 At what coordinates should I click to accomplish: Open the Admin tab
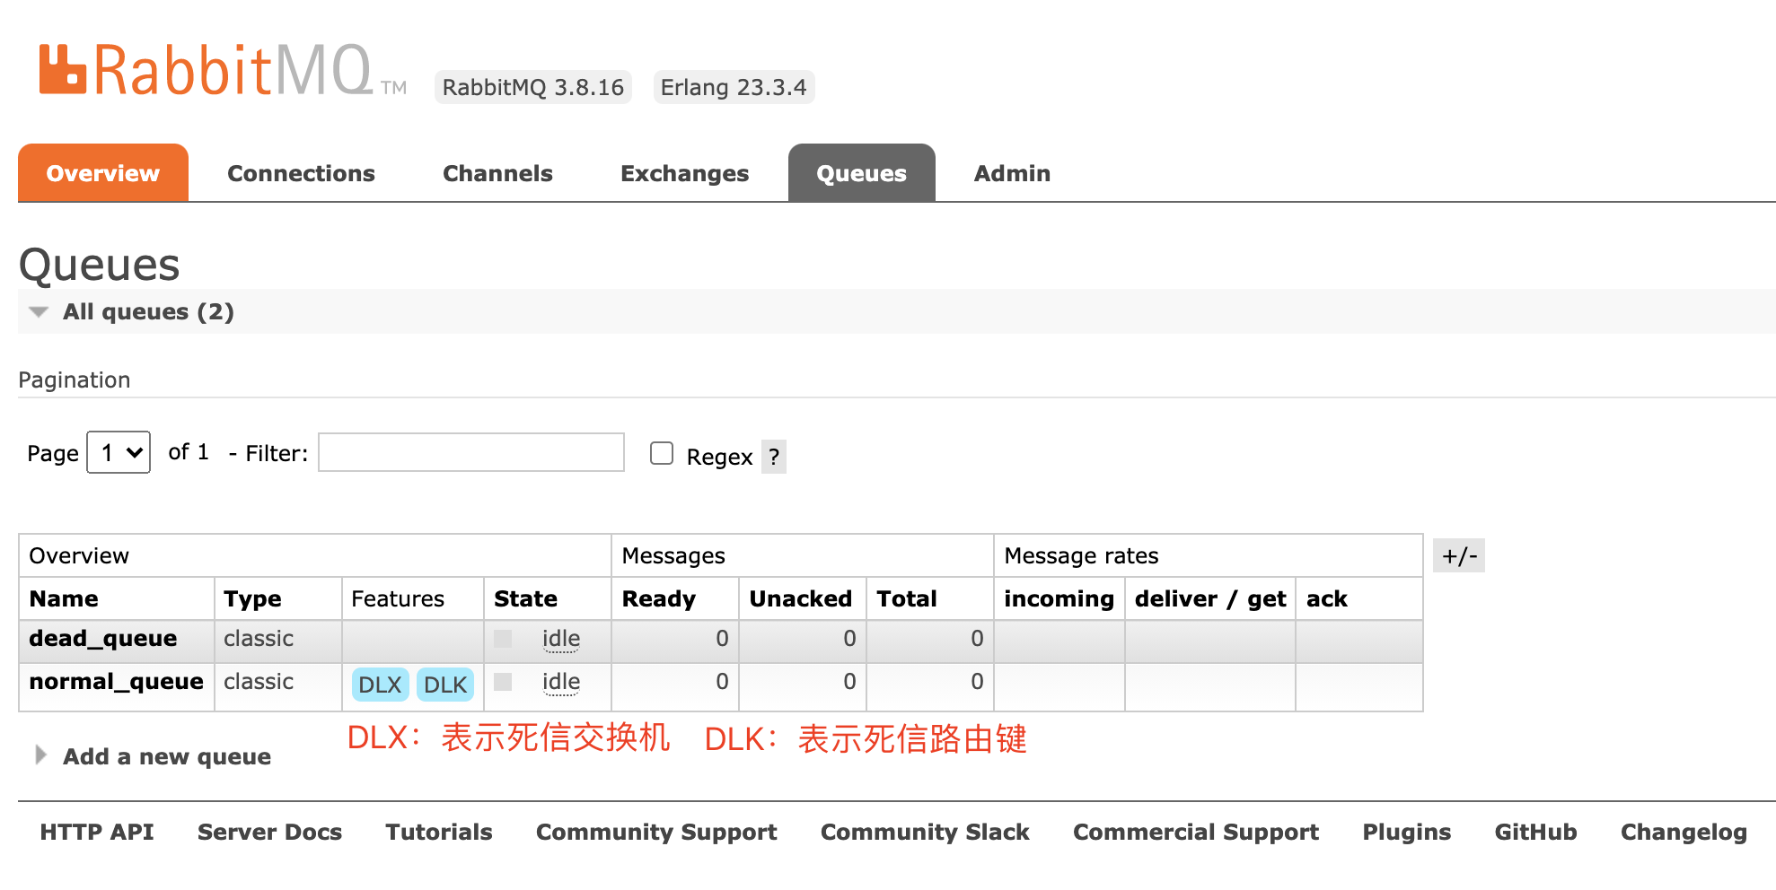tap(1012, 173)
